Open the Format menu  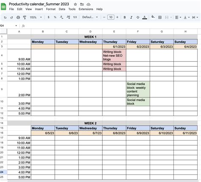[51, 9]
